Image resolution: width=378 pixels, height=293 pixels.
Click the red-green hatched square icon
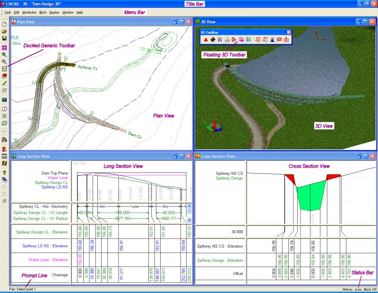click(4, 164)
